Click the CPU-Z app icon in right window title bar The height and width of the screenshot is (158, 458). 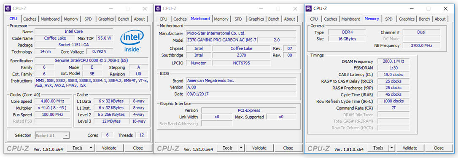coord(309,8)
